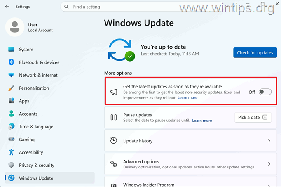
Task: Click the user avatar picture
Action: click(x=15, y=27)
